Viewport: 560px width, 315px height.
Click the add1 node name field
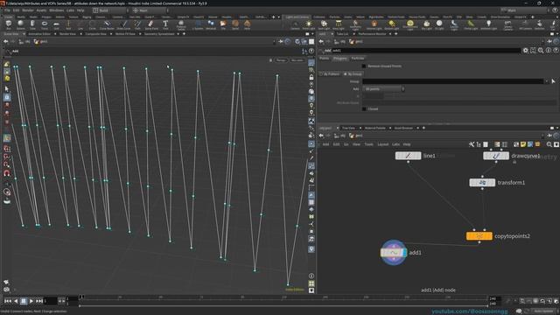[x=426, y=51]
